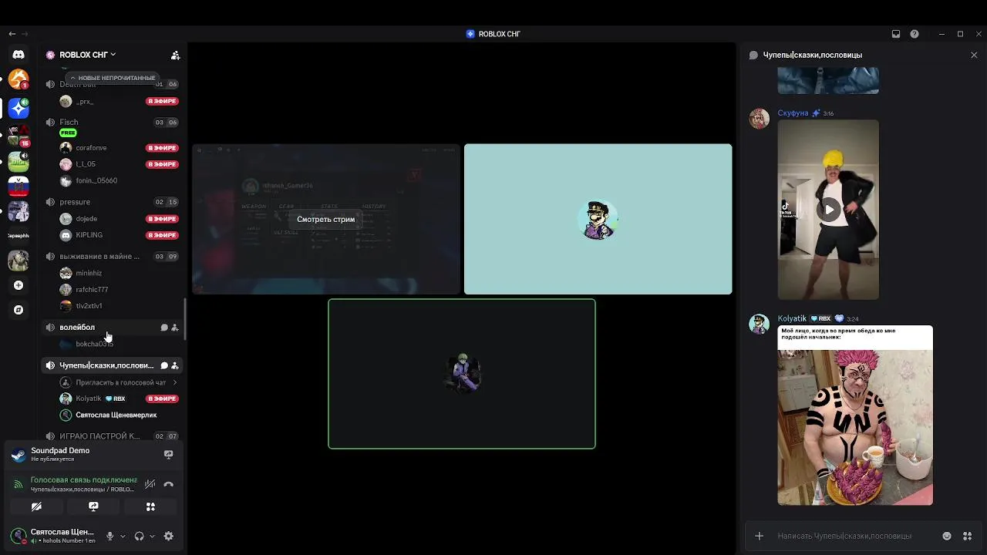Open the inbox icon in title bar

tap(896, 34)
